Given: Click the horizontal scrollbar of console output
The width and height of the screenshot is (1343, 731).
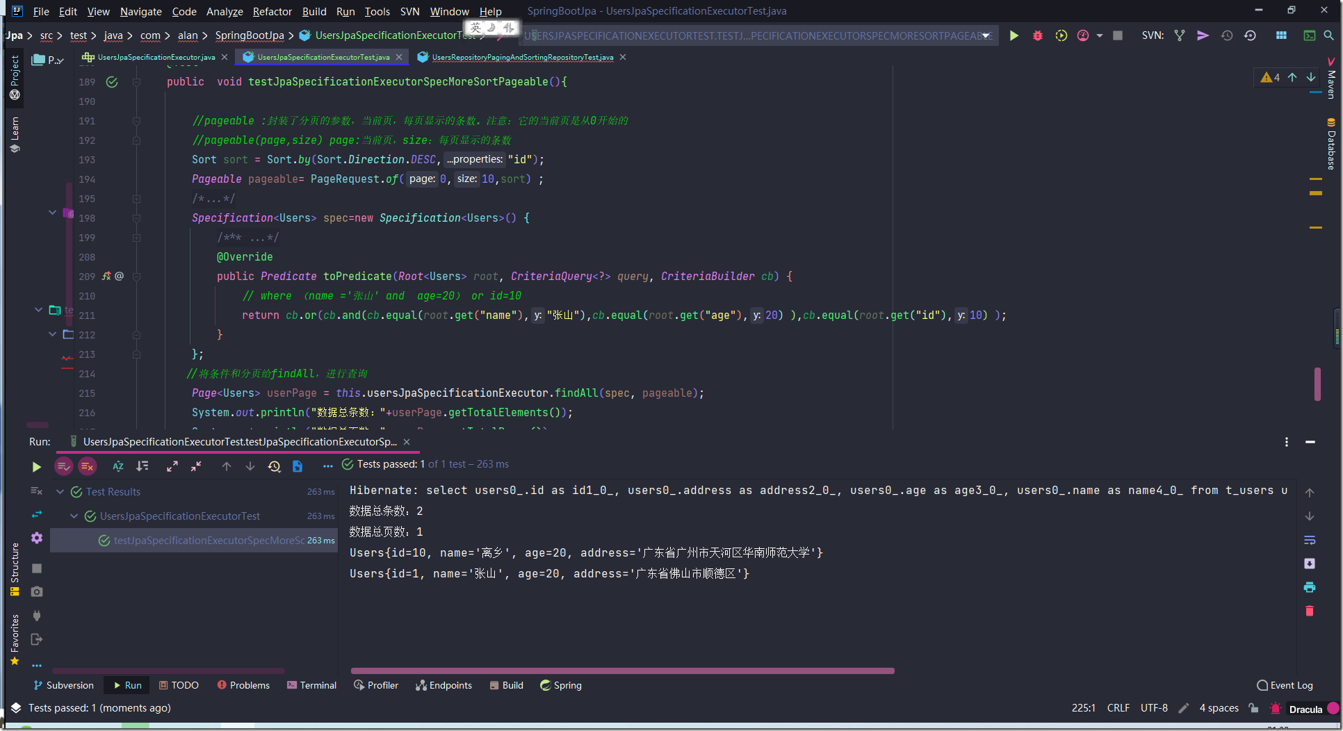Looking at the screenshot, I should (x=622, y=671).
